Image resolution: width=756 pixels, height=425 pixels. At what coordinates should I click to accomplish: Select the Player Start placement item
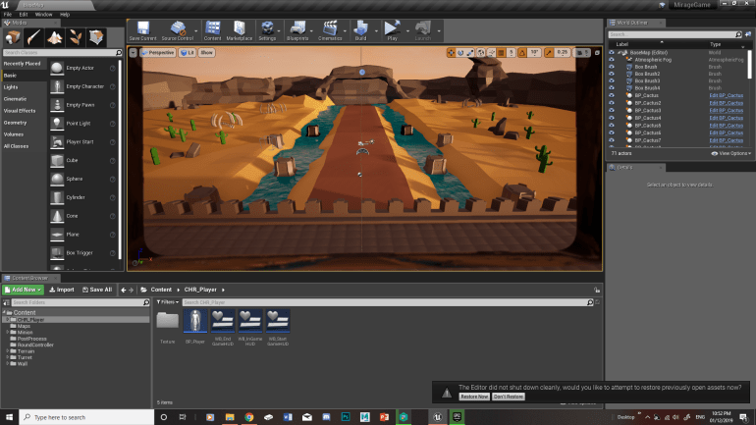tap(81, 141)
